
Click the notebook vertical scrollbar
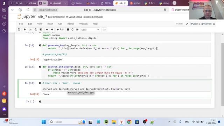[x=223, y=74]
